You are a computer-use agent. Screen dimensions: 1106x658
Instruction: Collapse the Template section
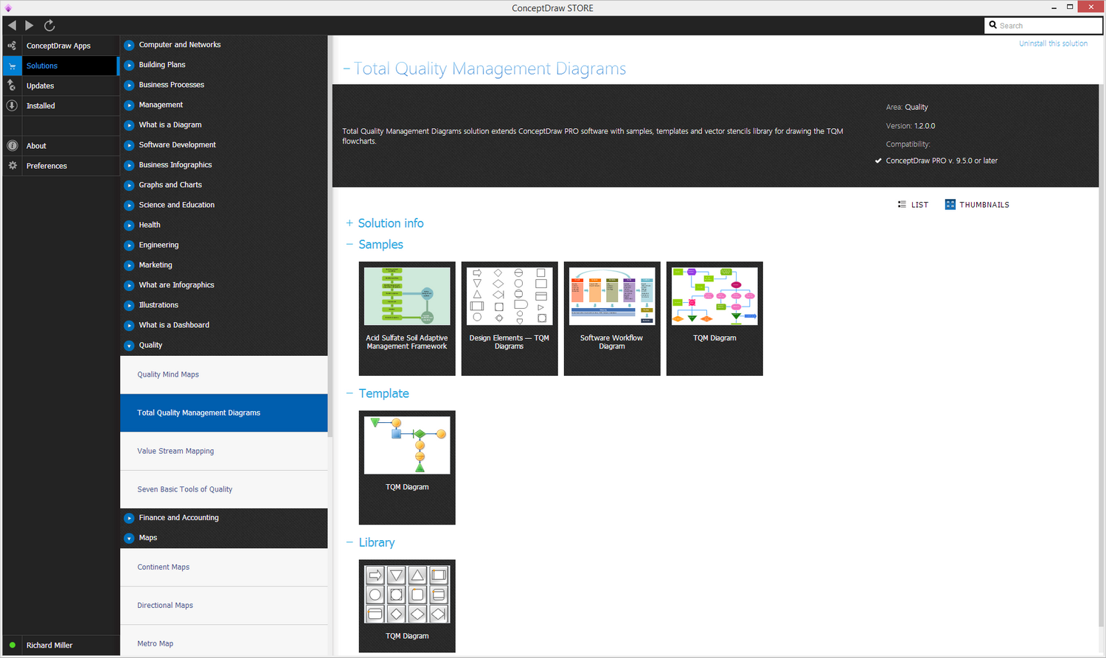coord(349,393)
